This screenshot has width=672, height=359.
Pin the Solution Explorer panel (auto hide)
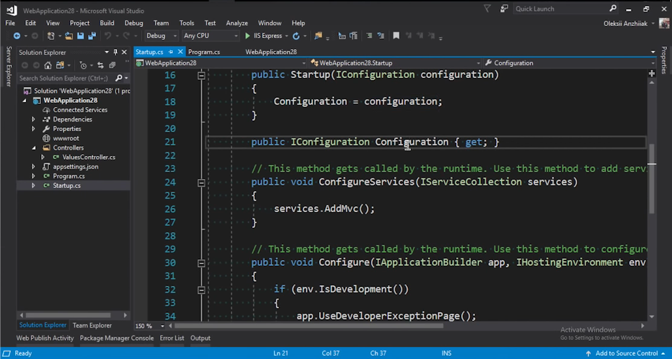coord(115,52)
